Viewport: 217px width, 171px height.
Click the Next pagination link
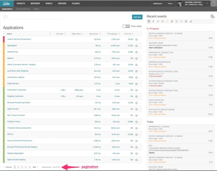(35, 167)
